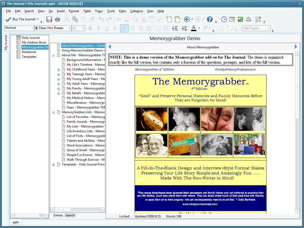Select Daily Journal in category list

point(31,38)
